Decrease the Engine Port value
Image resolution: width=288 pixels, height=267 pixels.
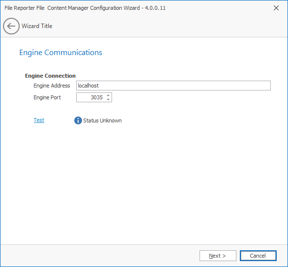108,99
